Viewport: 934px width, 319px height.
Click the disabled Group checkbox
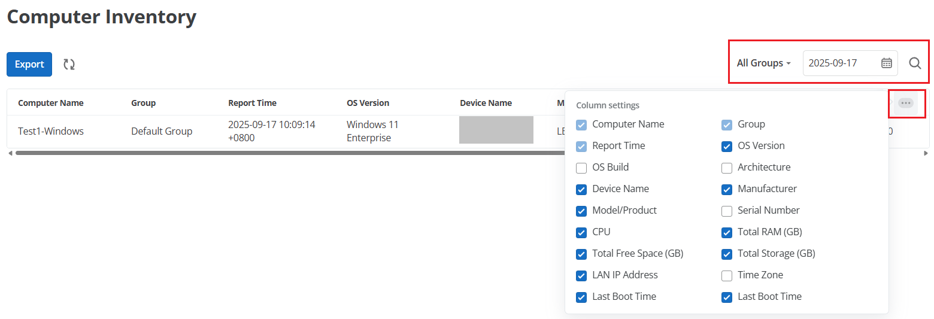coord(727,124)
